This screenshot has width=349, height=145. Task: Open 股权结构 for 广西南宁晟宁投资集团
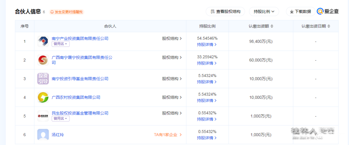click(172, 57)
